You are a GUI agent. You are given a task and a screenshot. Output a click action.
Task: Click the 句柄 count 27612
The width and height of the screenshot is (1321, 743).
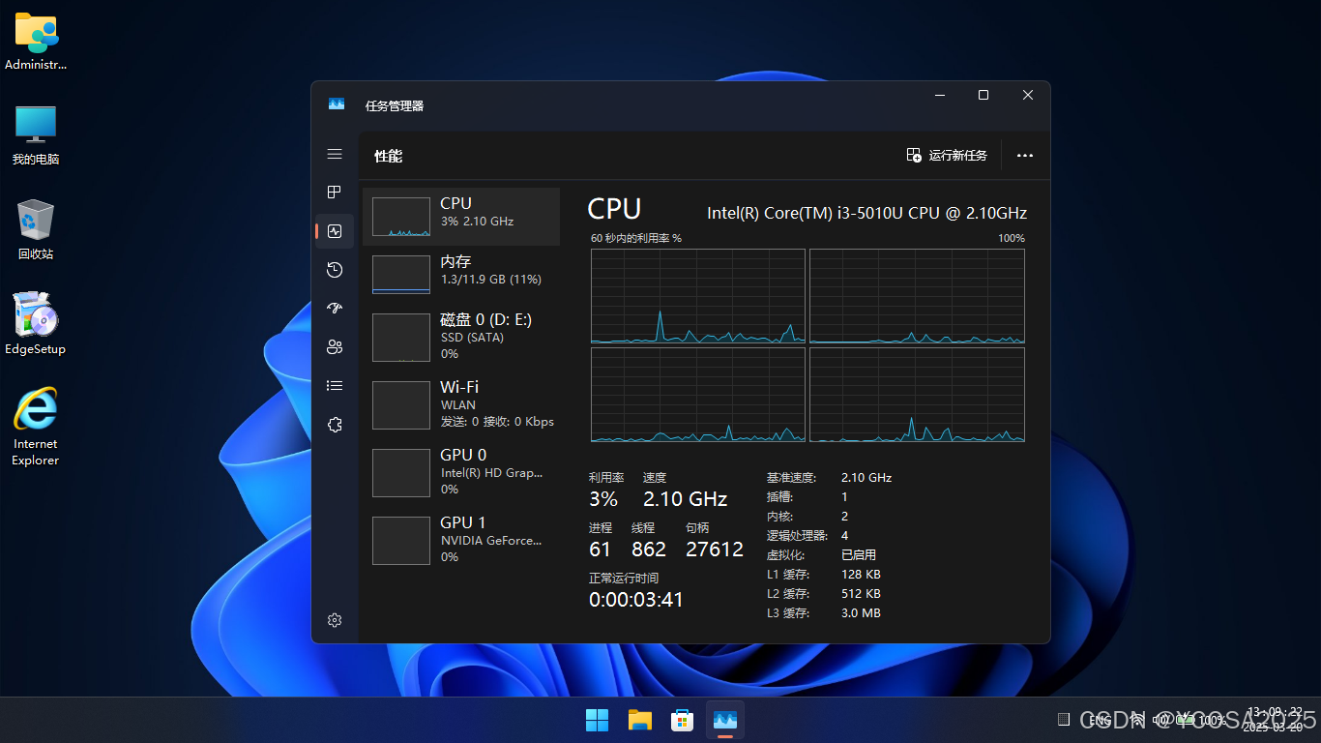pyautogui.click(x=715, y=550)
